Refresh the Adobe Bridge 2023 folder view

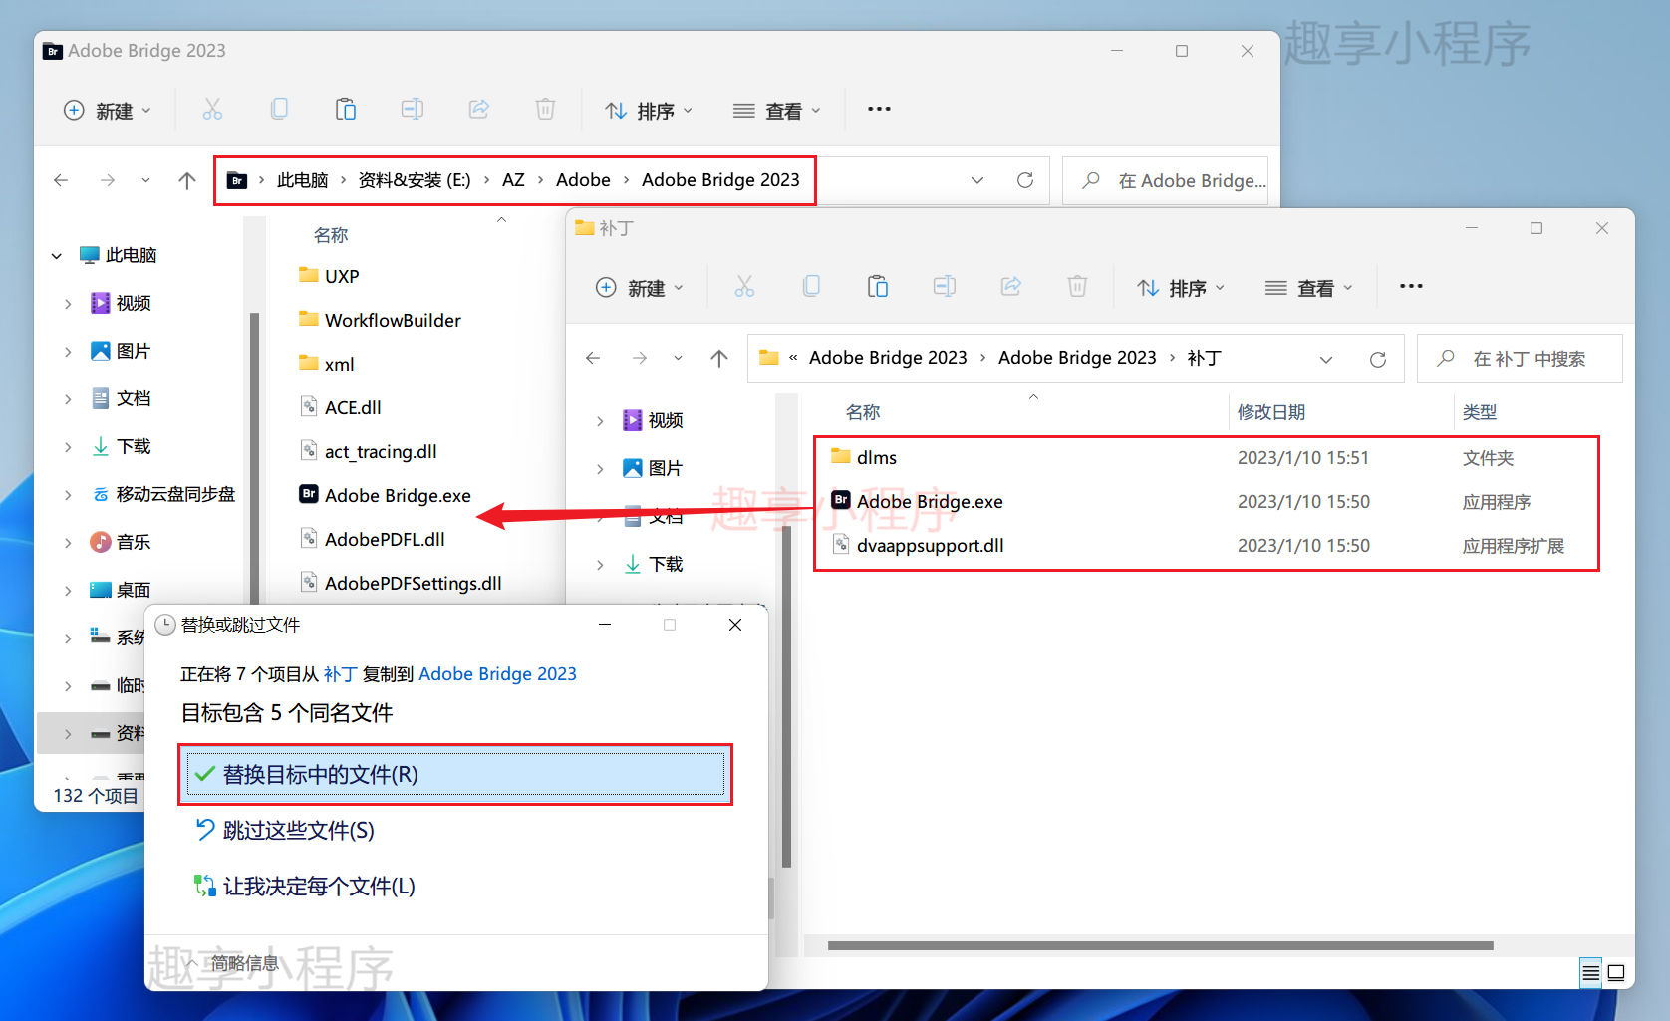click(1024, 180)
